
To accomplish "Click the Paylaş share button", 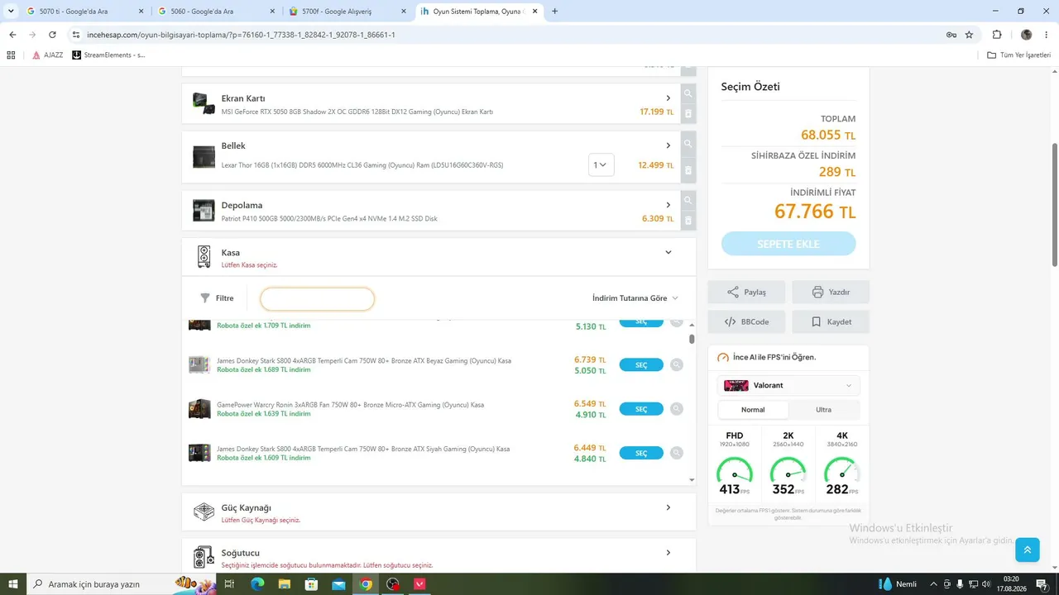I will pyautogui.click(x=746, y=293).
